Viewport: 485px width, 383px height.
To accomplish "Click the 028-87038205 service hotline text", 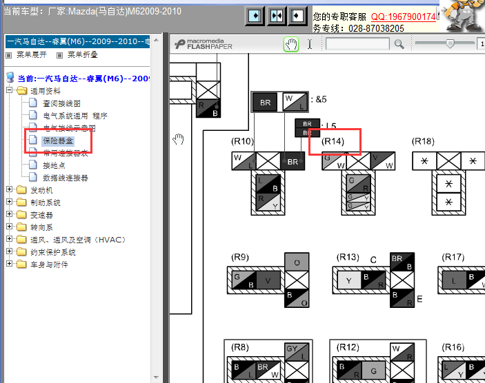I will tap(376, 28).
